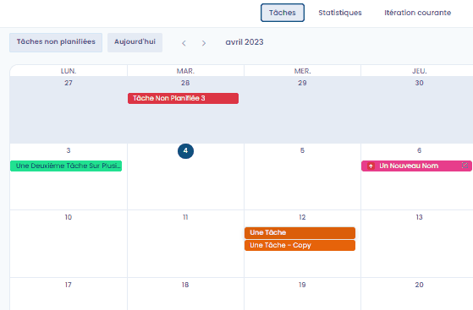Image resolution: width=473 pixels, height=310 pixels.
Task: Go to next month with right chevron
Action: (x=204, y=43)
